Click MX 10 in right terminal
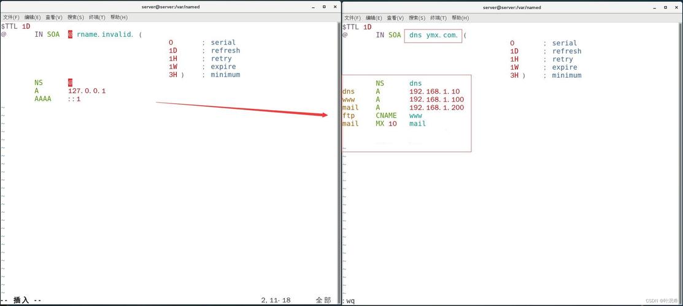The height and width of the screenshot is (306, 683). click(x=387, y=124)
